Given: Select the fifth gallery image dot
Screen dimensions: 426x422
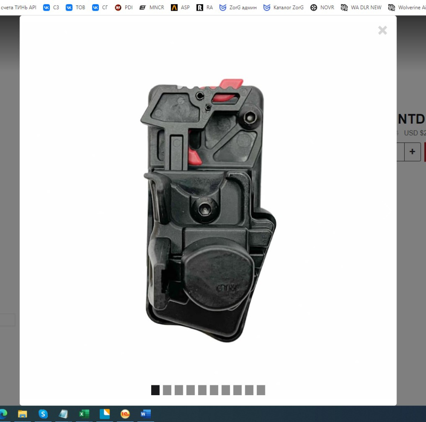Looking at the screenshot, I should point(202,390).
